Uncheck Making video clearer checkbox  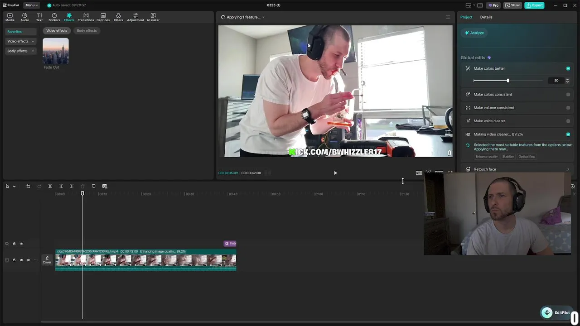tap(568, 134)
